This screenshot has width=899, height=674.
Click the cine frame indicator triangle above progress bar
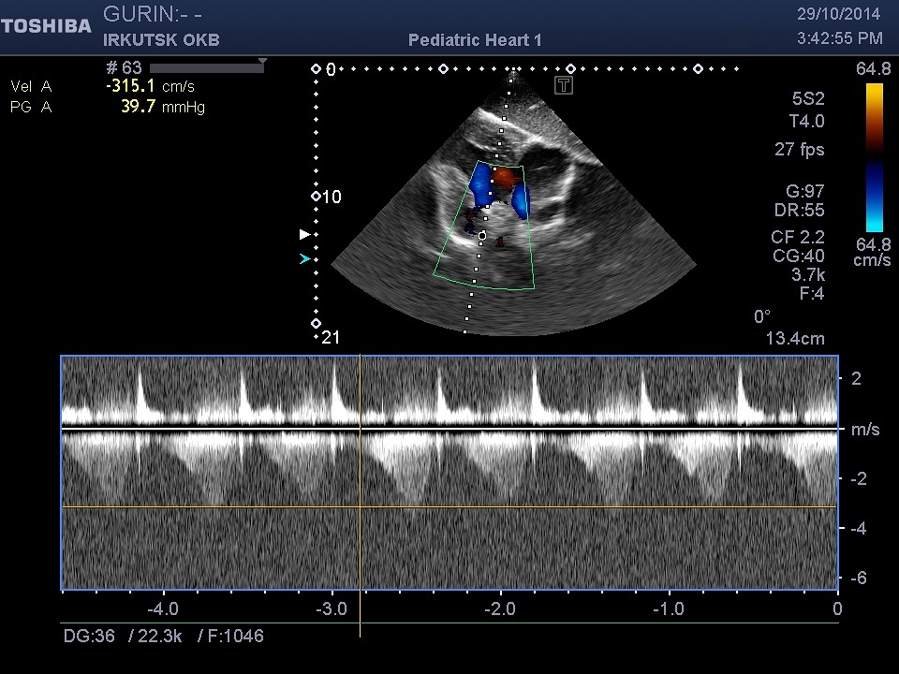click(x=262, y=61)
